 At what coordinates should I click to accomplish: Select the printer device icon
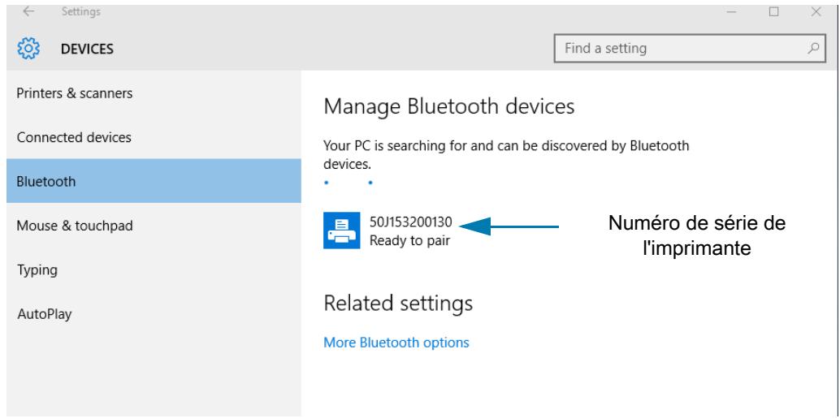click(x=341, y=231)
